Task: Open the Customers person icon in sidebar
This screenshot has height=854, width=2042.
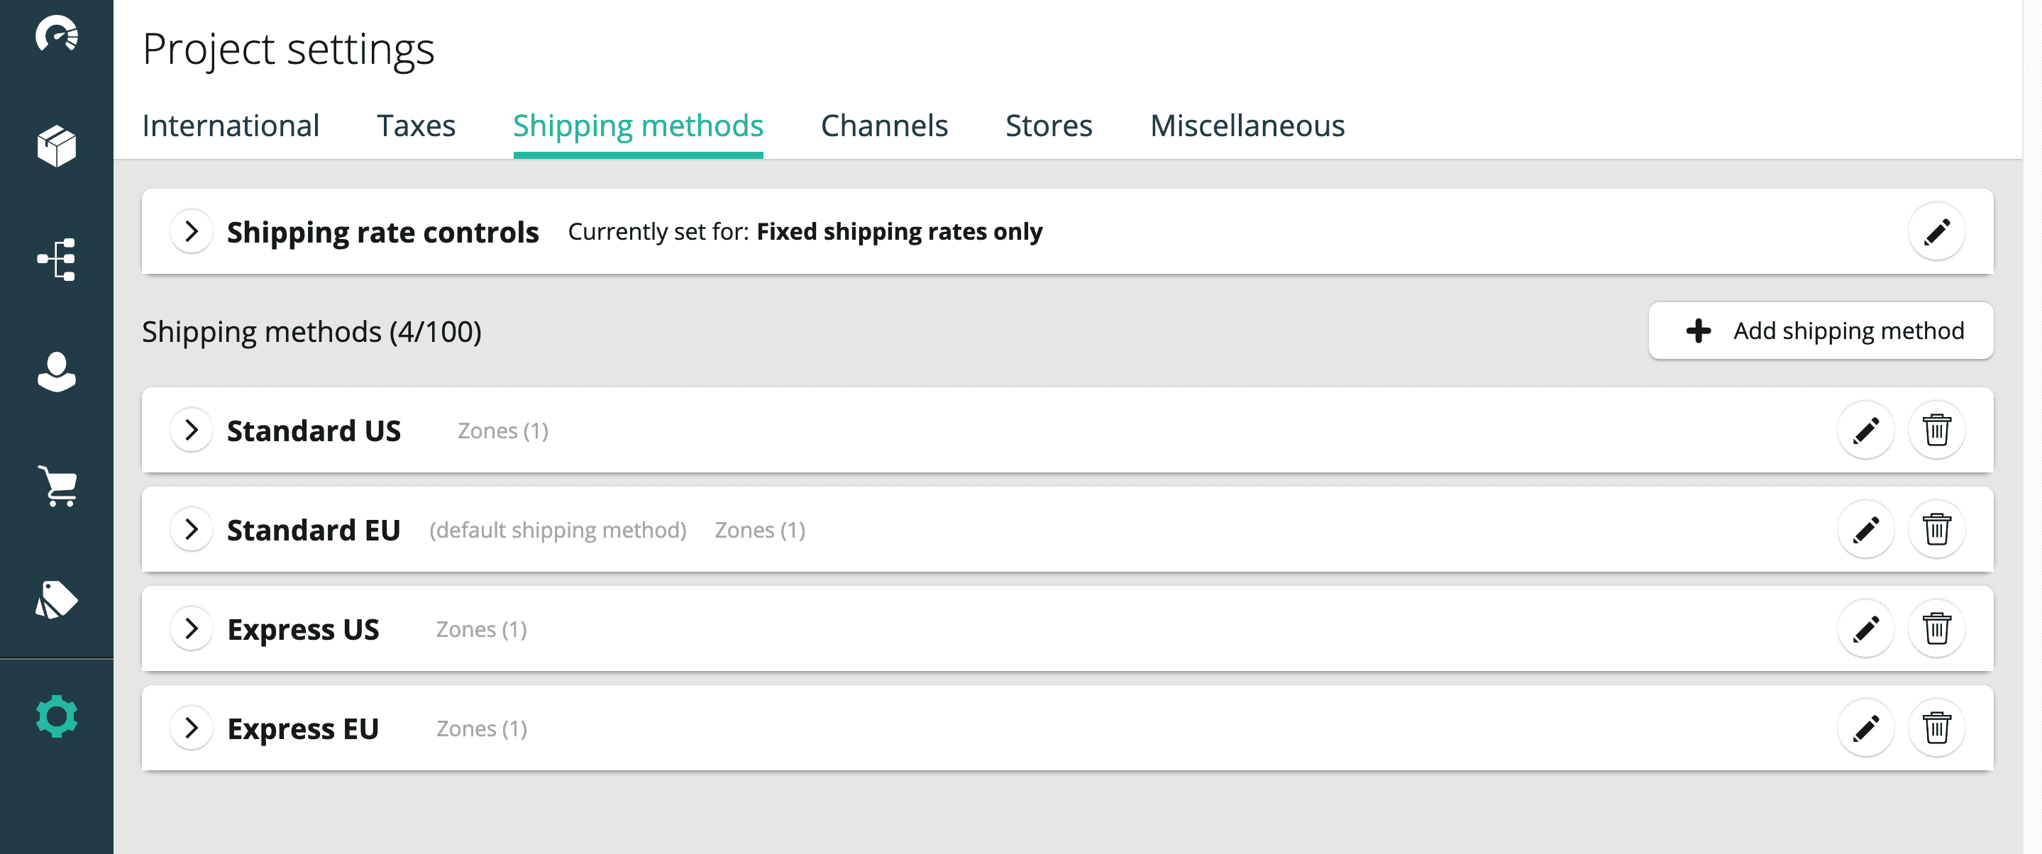Action: tap(56, 372)
